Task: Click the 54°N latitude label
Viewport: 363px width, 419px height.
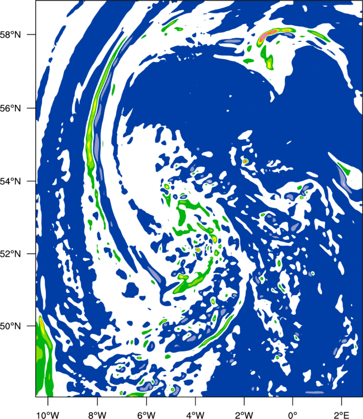Action: click(x=11, y=182)
